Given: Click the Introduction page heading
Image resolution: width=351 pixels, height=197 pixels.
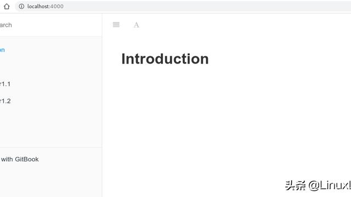Looking at the screenshot, I should 165,59.
